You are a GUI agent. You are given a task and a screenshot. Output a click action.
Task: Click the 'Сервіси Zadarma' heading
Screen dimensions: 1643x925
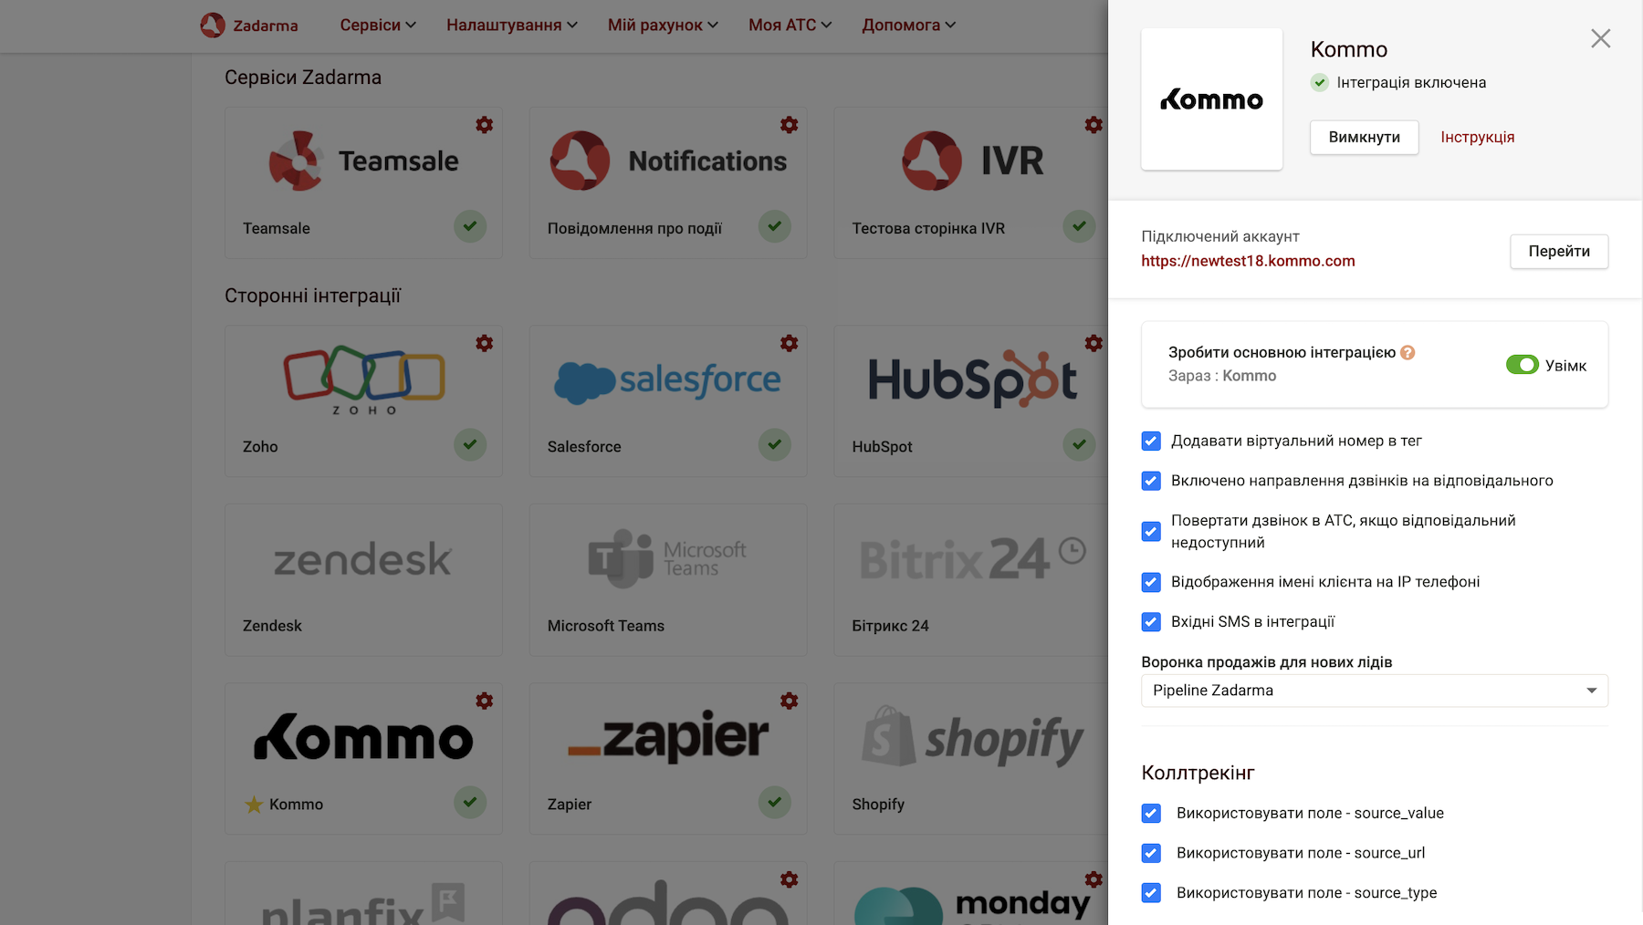303,78
